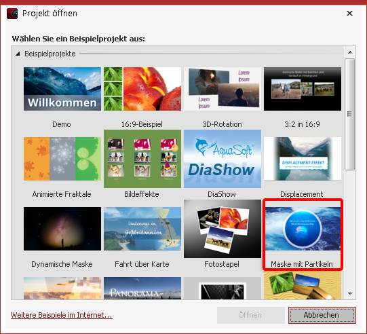Pick the sand background photo cards thumbnail

pyautogui.click(x=303, y=285)
